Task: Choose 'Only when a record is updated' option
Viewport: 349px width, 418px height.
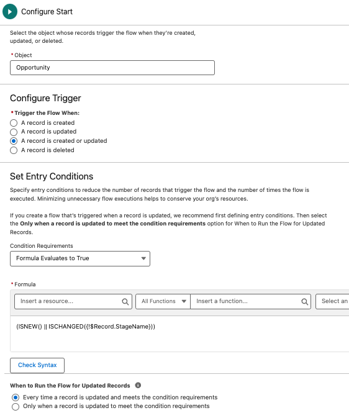Action: (16, 407)
